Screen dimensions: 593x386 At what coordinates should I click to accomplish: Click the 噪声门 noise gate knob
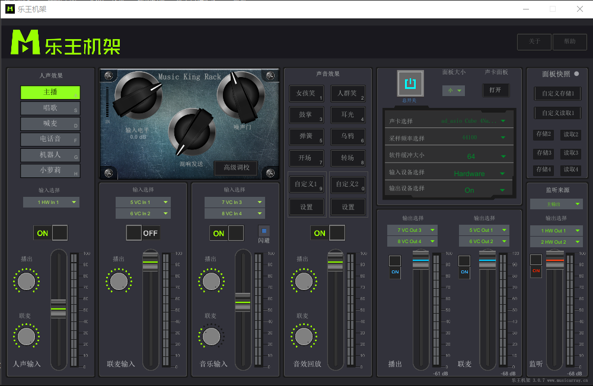[240, 95]
